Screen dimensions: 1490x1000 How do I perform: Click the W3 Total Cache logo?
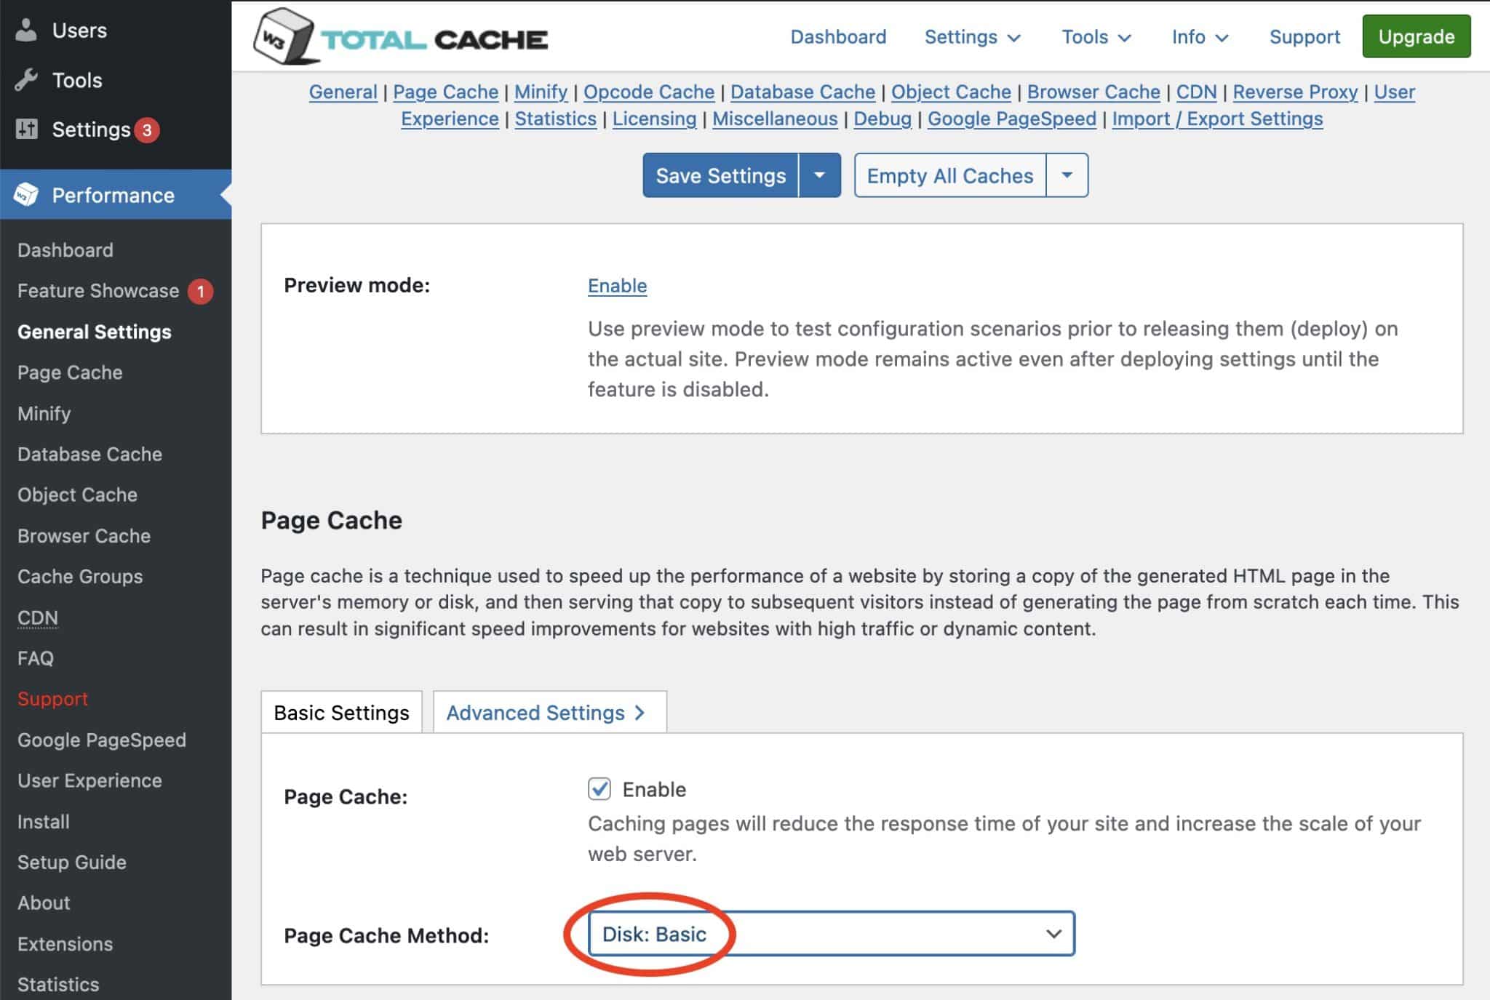pos(400,37)
